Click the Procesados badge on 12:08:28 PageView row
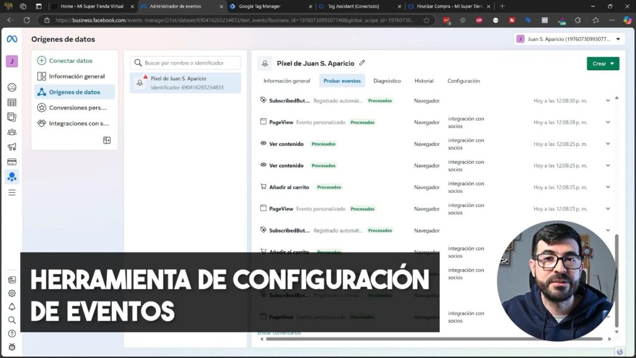636x358 pixels. [362, 122]
